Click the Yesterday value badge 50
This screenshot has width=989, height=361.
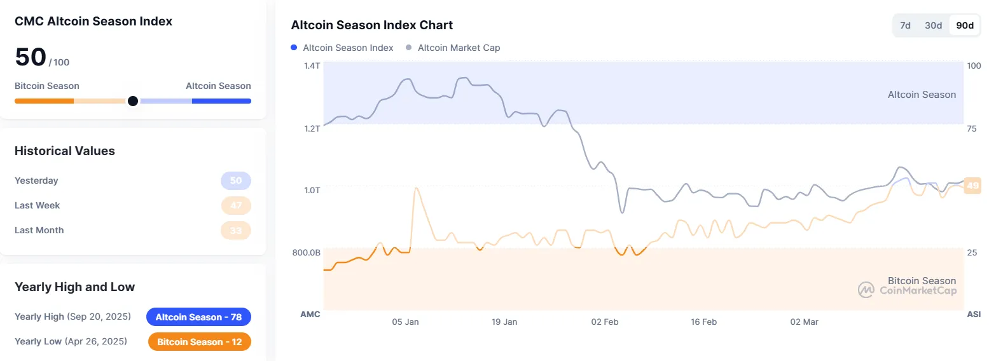coord(236,180)
